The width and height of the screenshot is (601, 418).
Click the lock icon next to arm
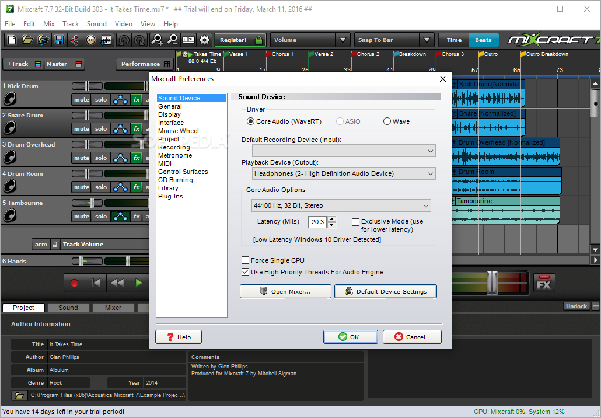pos(55,244)
